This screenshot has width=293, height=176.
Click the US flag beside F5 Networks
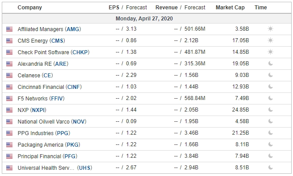[x=9, y=99]
